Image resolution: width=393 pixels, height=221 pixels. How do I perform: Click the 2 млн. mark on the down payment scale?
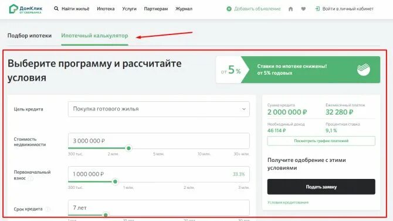189,187
